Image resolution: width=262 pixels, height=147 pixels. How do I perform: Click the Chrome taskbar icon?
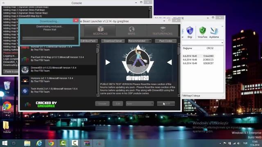click(x=51, y=143)
